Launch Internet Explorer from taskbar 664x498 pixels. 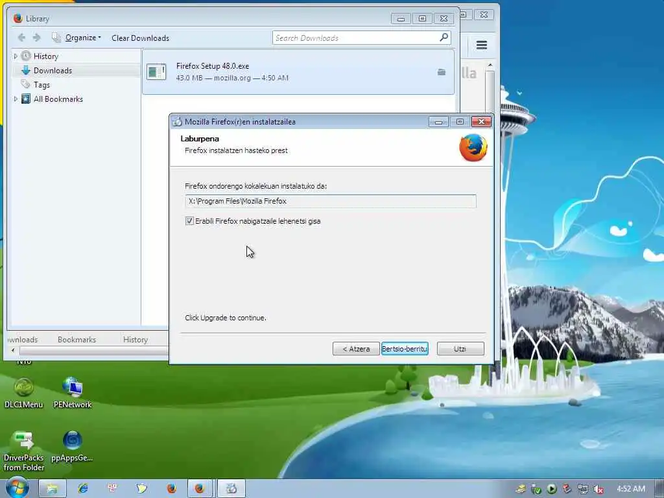pyautogui.click(x=83, y=488)
